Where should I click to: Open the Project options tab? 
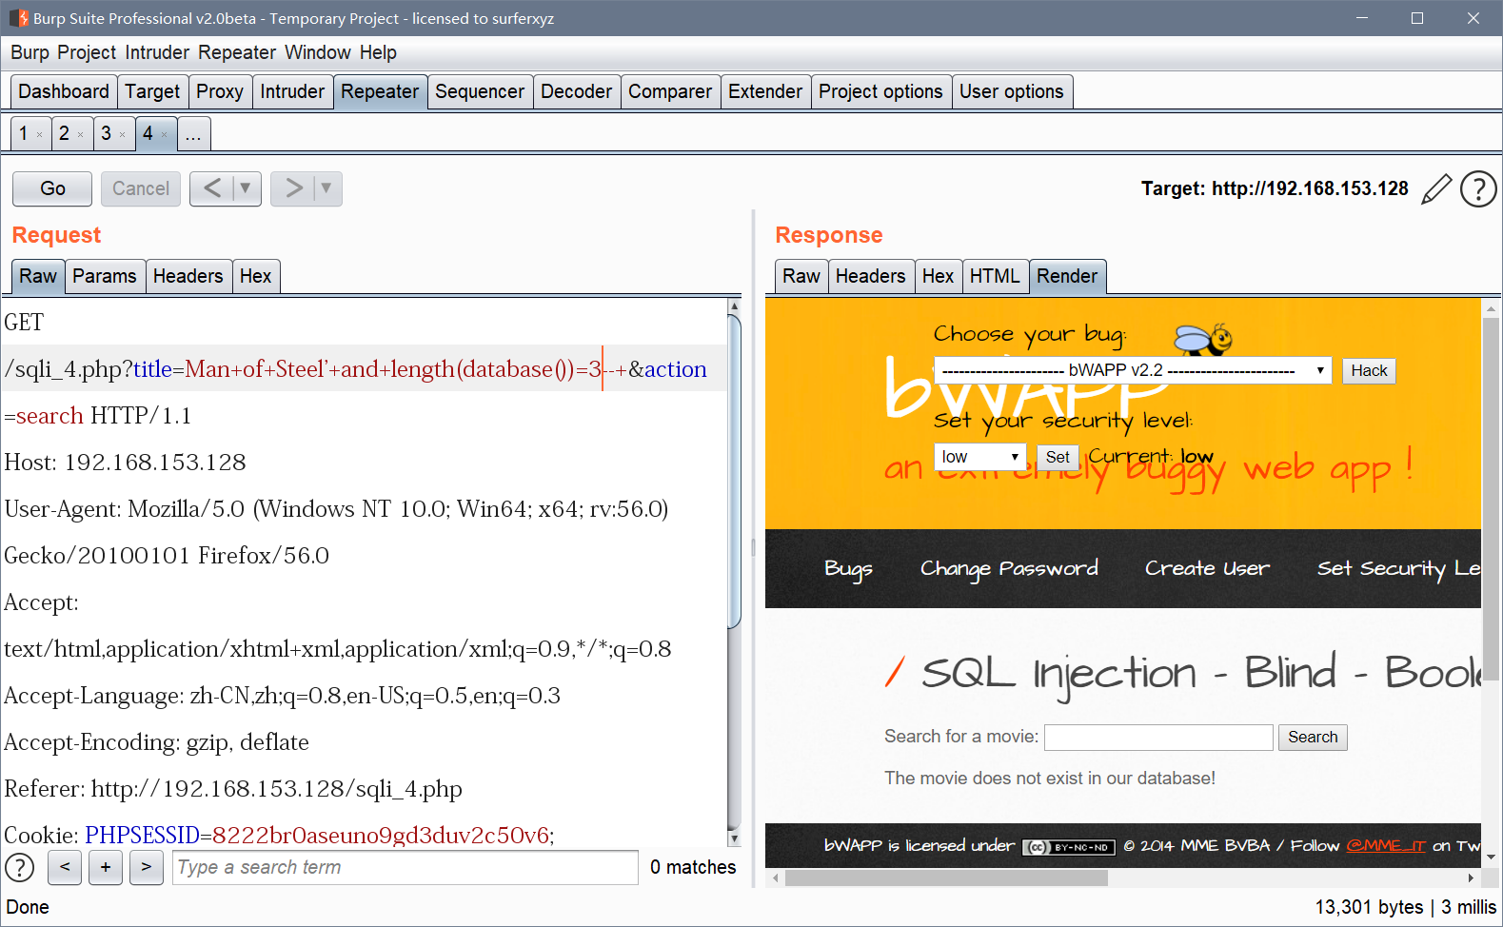click(x=880, y=91)
